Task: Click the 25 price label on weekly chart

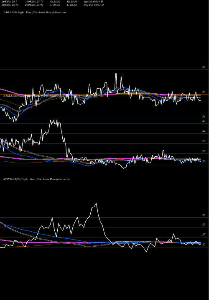Action: pyautogui.click(x=204, y=161)
